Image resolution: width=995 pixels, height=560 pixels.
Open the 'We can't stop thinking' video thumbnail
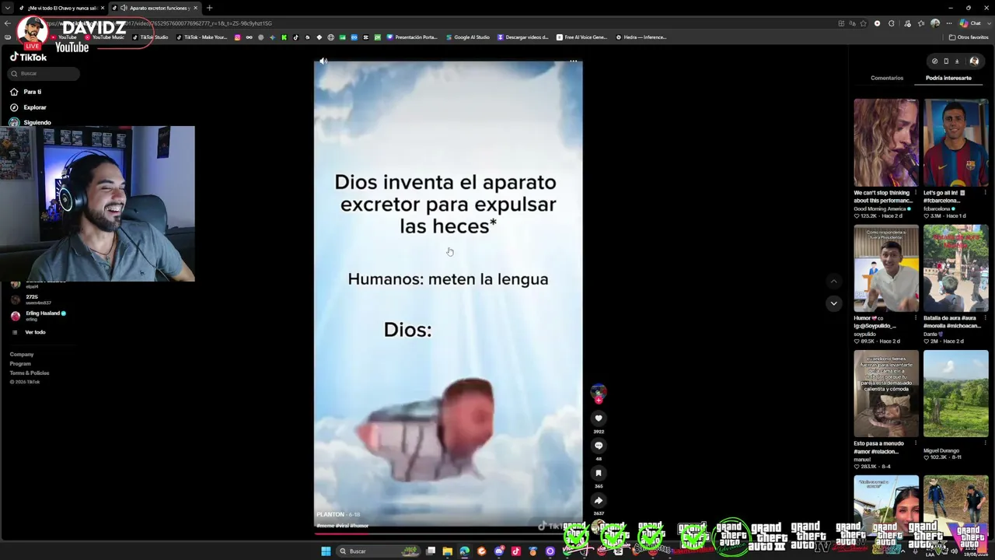(x=885, y=142)
